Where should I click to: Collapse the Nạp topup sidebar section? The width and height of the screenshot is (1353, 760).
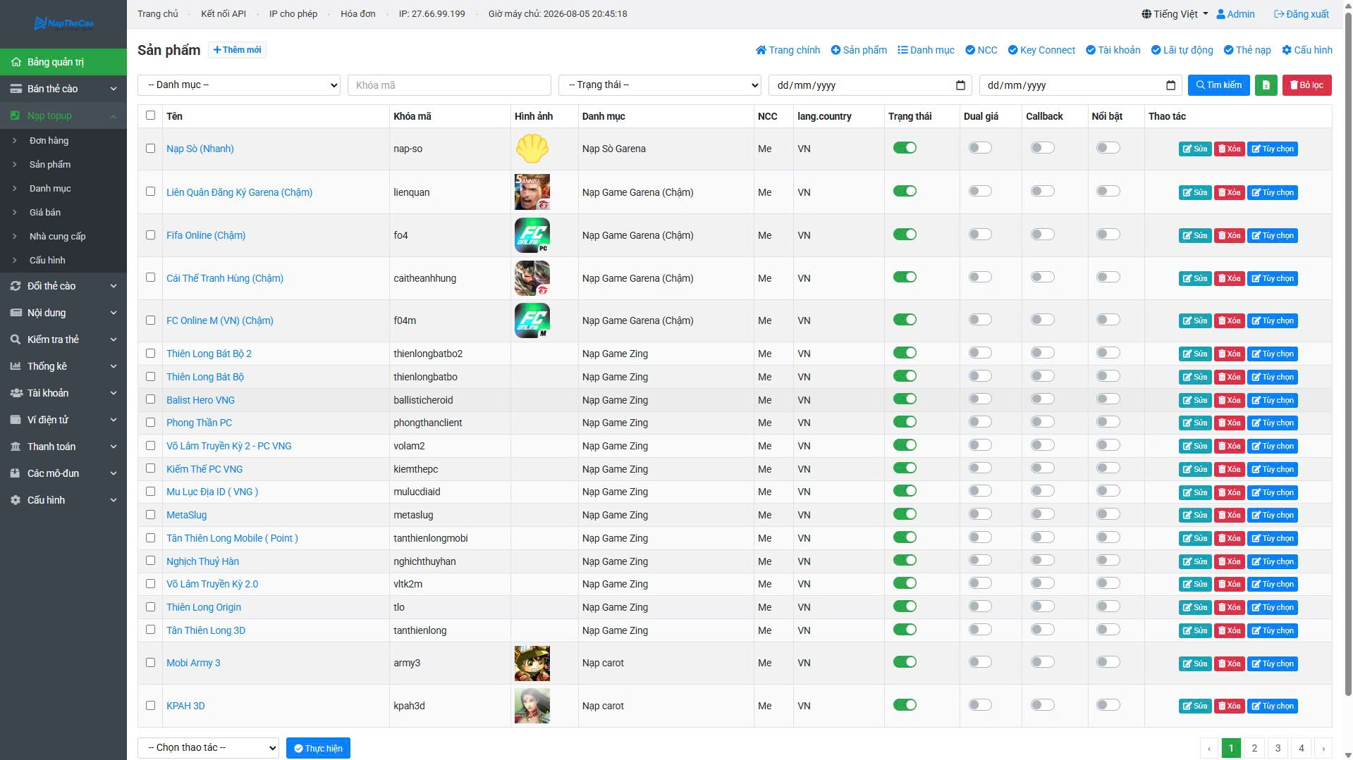[63, 116]
